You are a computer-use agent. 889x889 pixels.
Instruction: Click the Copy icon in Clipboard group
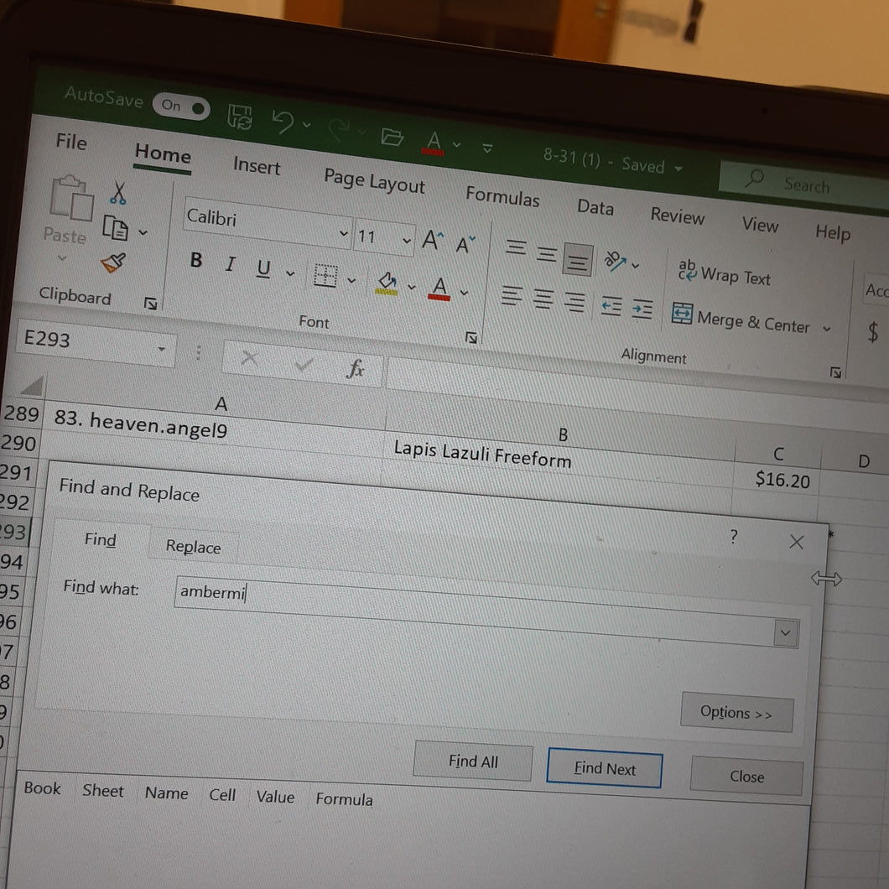pos(115,228)
